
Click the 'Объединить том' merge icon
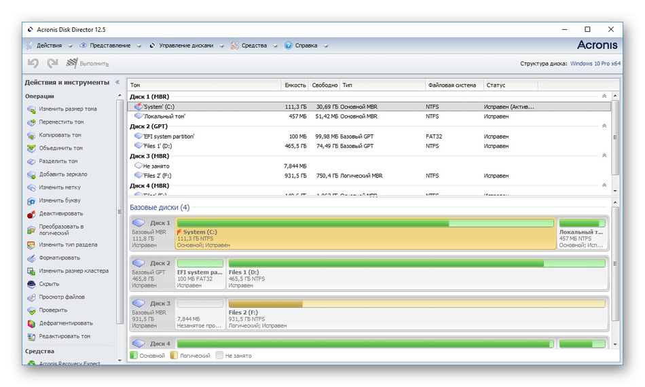tap(31, 148)
